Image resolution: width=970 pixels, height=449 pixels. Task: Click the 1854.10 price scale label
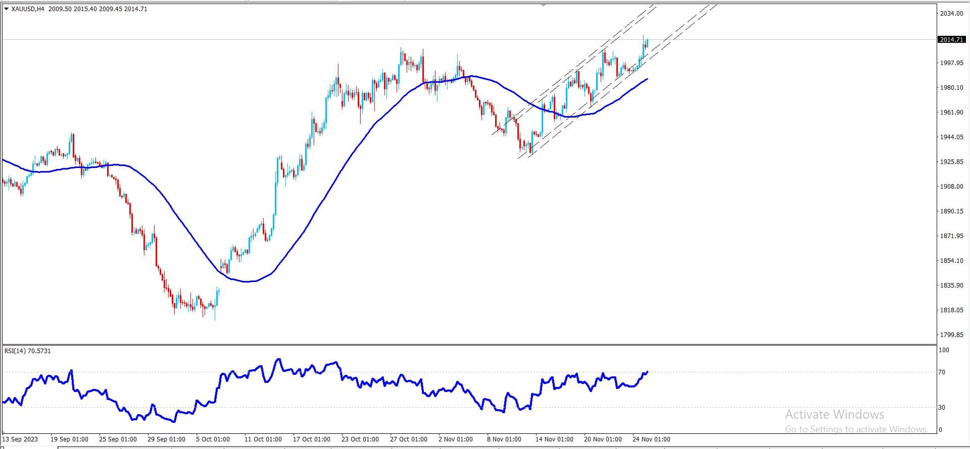pyautogui.click(x=951, y=261)
